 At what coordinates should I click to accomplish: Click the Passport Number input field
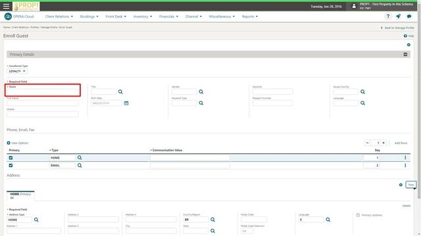pos(272,103)
